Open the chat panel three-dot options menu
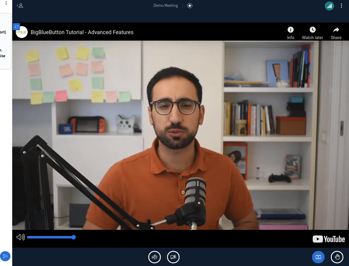 click(6, 3)
